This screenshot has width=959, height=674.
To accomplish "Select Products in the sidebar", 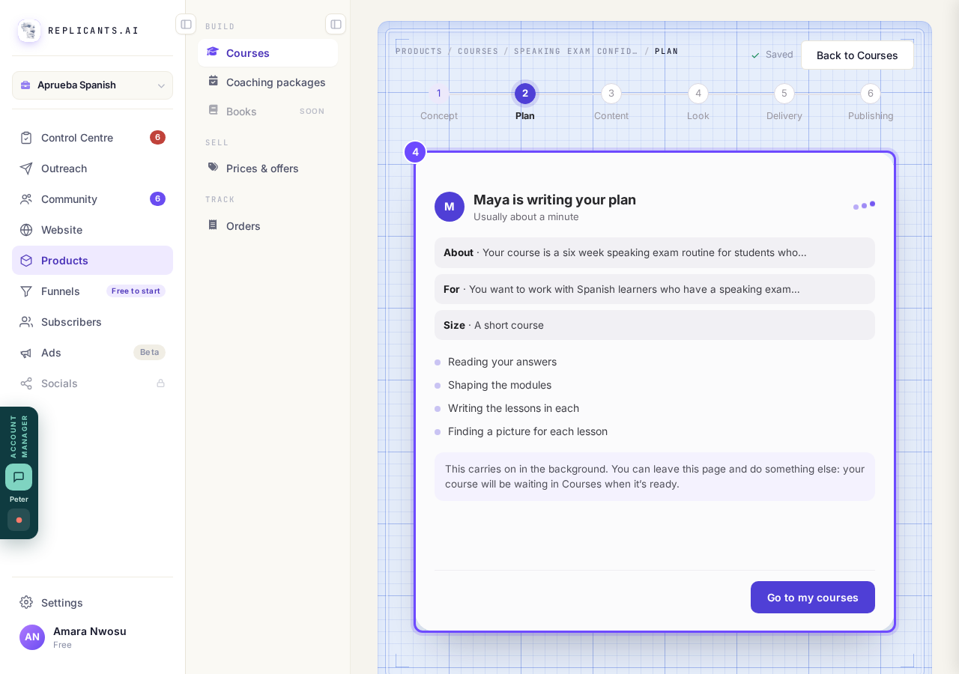I will (92, 261).
